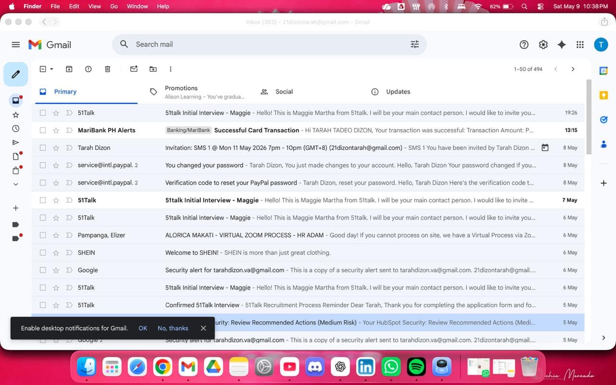Click the Archive toolbar icon
Screen dimensions: 616x385
(69, 69)
